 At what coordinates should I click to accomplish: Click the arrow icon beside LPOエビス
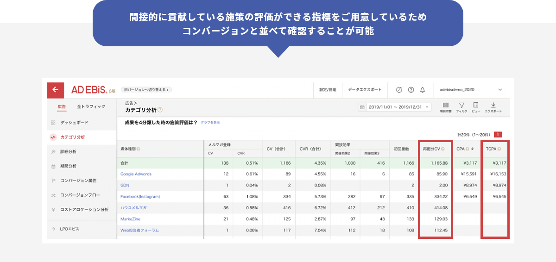(x=53, y=229)
